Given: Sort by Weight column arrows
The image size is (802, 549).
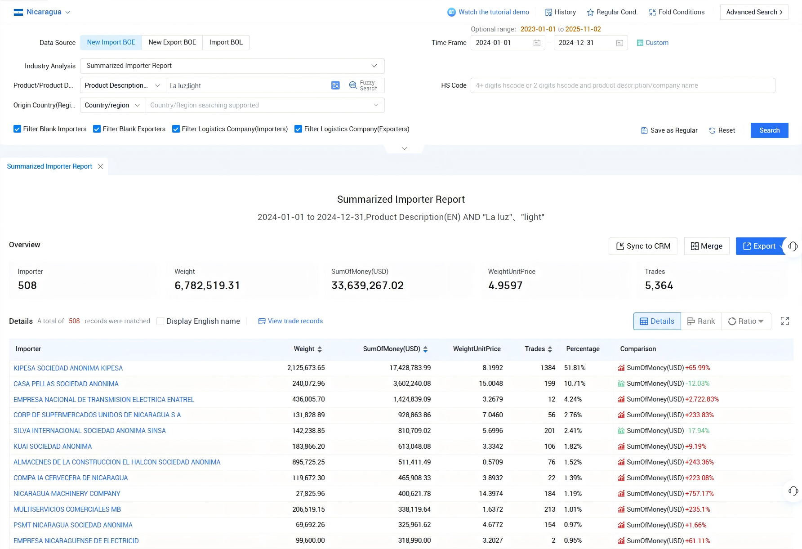Looking at the screenshot, I should point(320,349).
